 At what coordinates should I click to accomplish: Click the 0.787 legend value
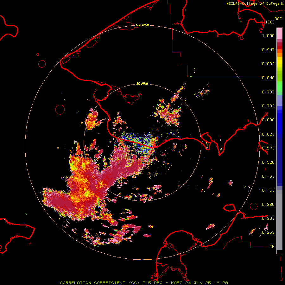(x=268, y=92)
